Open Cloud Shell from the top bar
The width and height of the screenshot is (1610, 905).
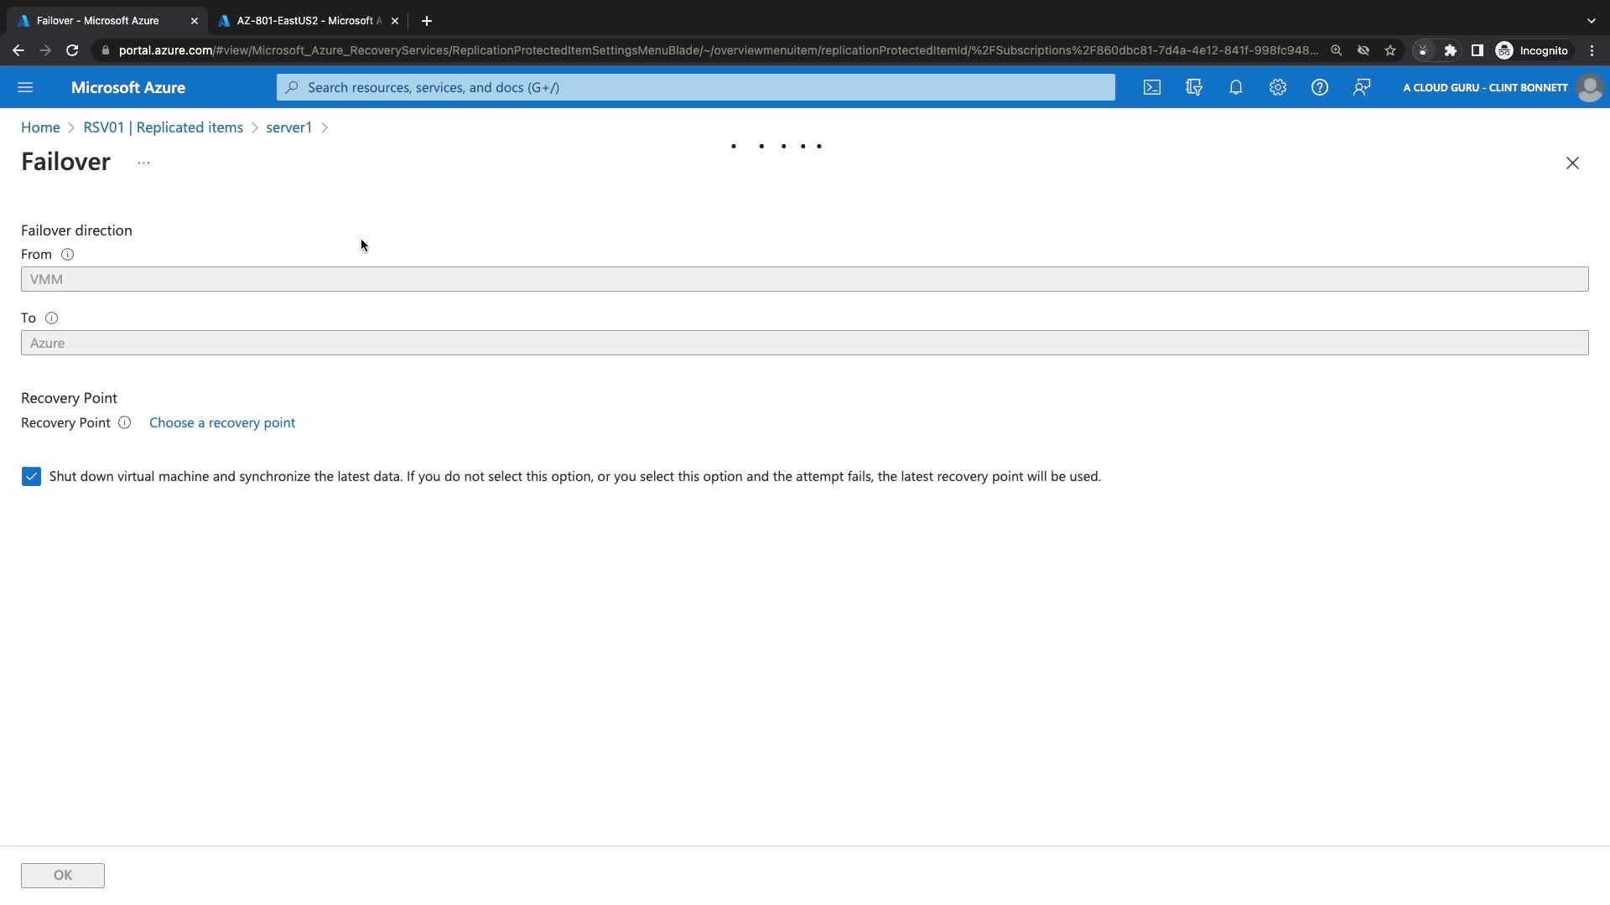(1152, 87)
